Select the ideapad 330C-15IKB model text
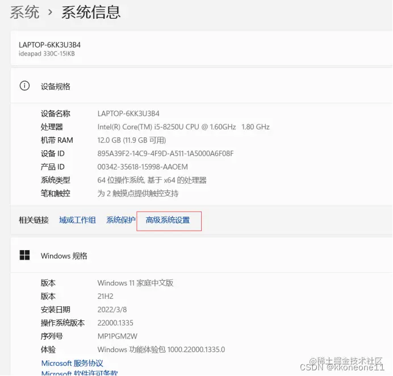Screen dimensions: 393x376 tap(47, 53)
